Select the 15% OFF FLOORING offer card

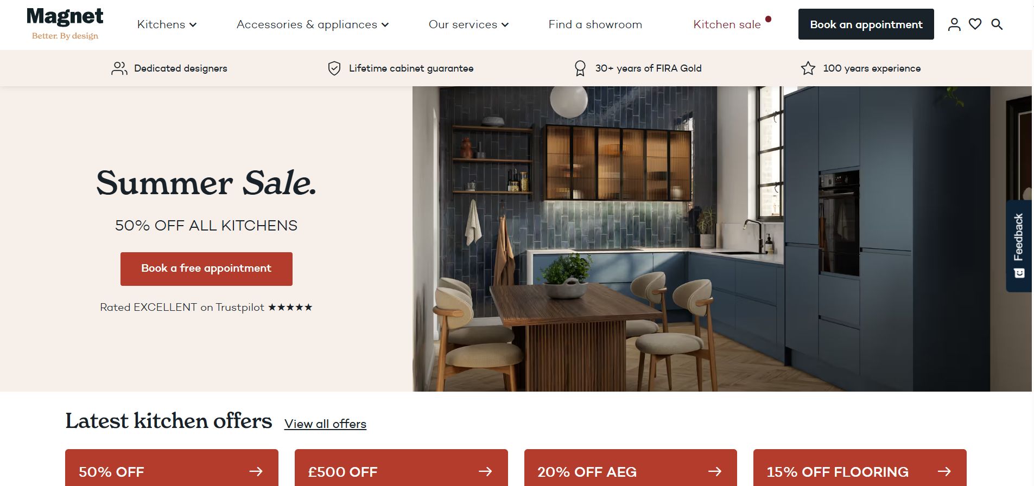pyautogui.click(x=860, y=468)
